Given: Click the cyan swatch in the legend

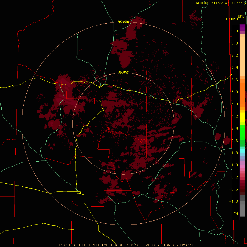Looking at the screenshot, I should point(242,151).
